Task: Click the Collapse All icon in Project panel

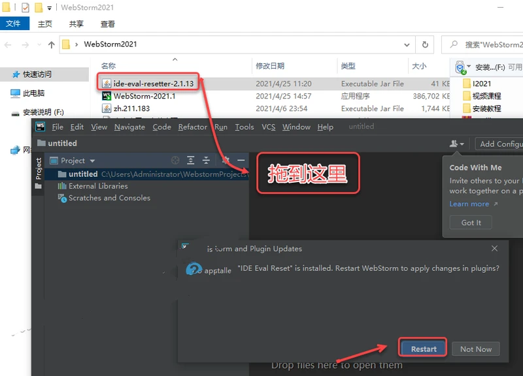Action: tap(205, 160)
